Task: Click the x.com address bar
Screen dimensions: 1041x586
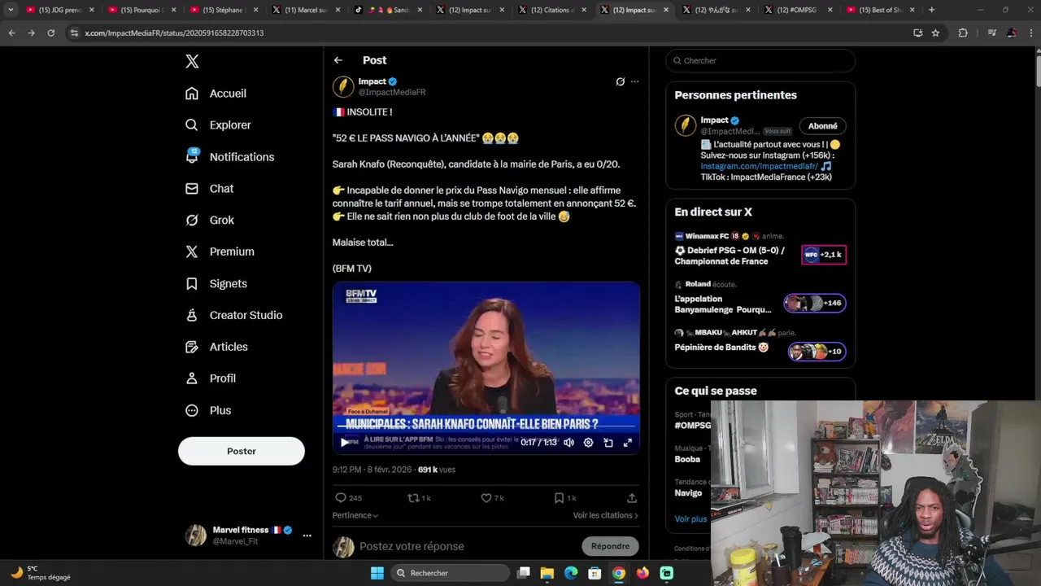Action: tap(488, 33)
